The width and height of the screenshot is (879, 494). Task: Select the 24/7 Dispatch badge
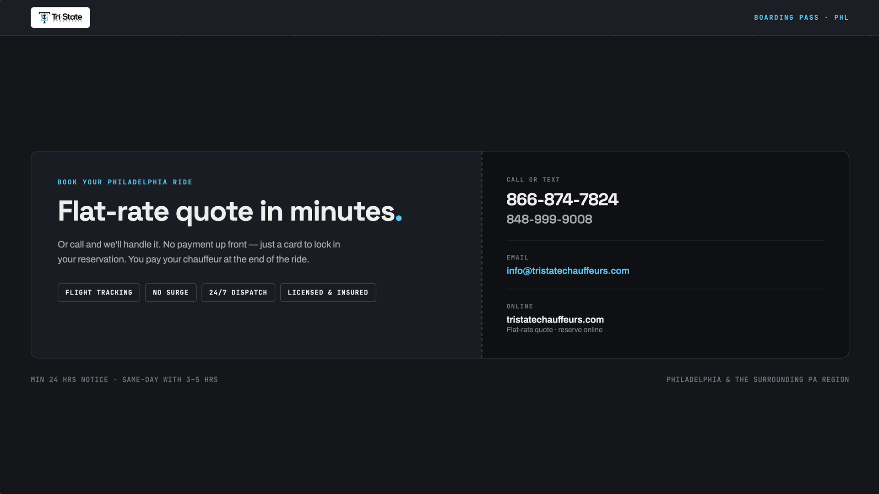238,293
